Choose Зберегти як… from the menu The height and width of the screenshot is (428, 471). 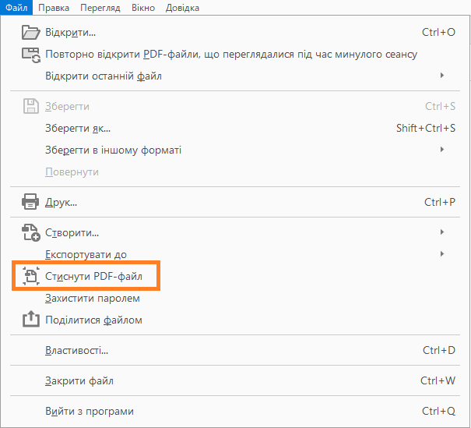click(78, 128)
